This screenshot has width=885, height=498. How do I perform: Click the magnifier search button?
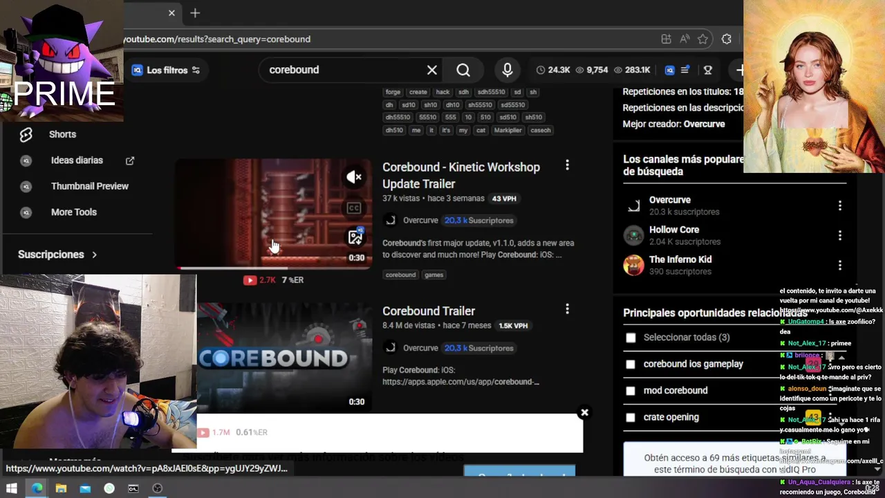point(463,70)
